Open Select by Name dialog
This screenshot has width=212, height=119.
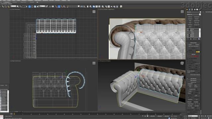point(21,7)
